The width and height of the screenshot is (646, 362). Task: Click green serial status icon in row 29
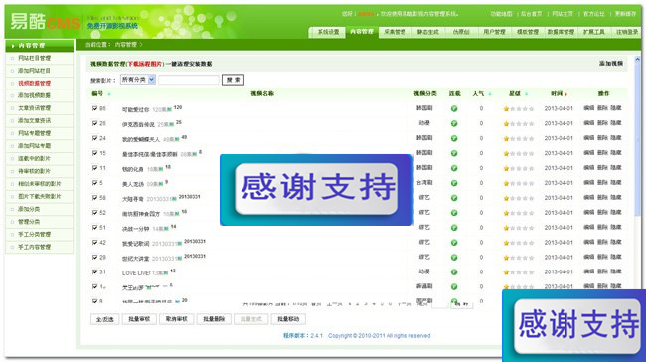click(454, 258)
